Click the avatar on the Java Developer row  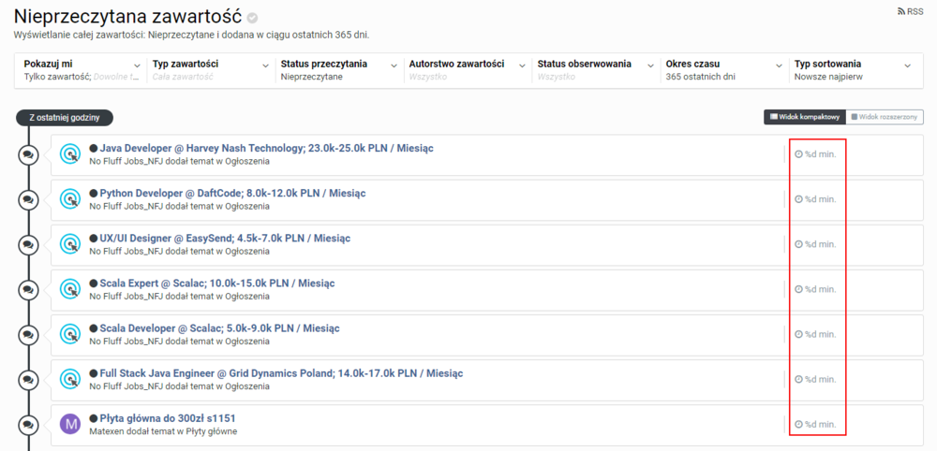tap(70, 154)
